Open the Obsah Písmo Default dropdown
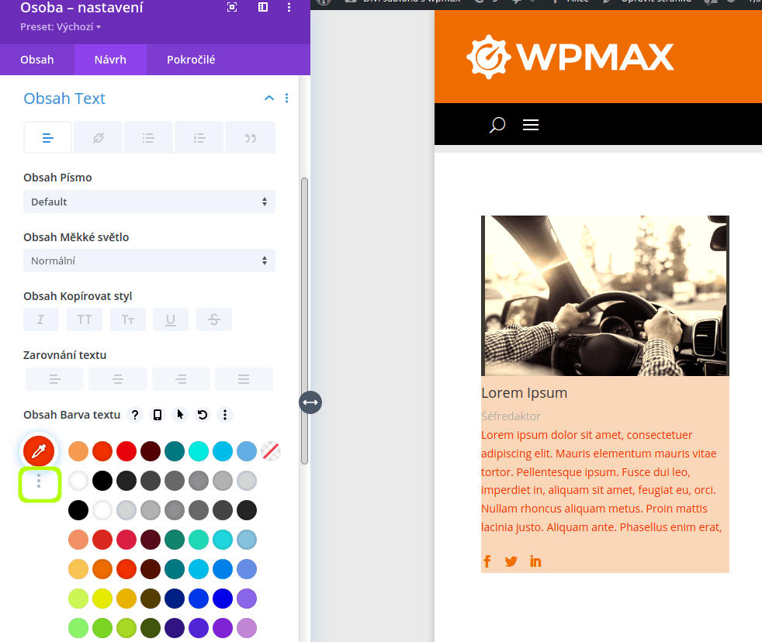 pyautogui.click(x=149, y=202)
